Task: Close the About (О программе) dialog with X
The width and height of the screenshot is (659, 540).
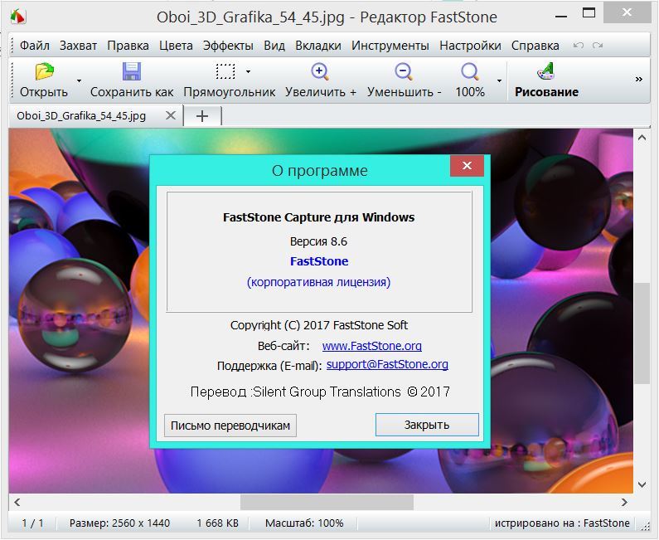Action: coord(467,166)
